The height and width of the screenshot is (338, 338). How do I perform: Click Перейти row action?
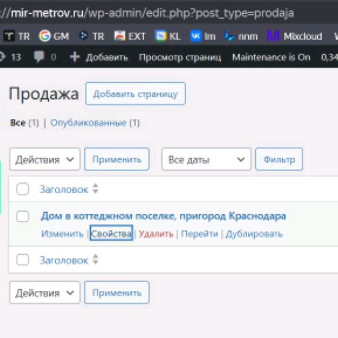point(199,234)
